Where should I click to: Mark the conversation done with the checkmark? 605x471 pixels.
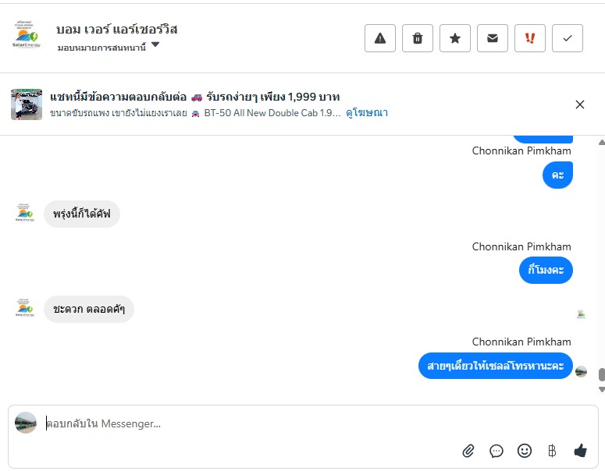pos(568,38)
